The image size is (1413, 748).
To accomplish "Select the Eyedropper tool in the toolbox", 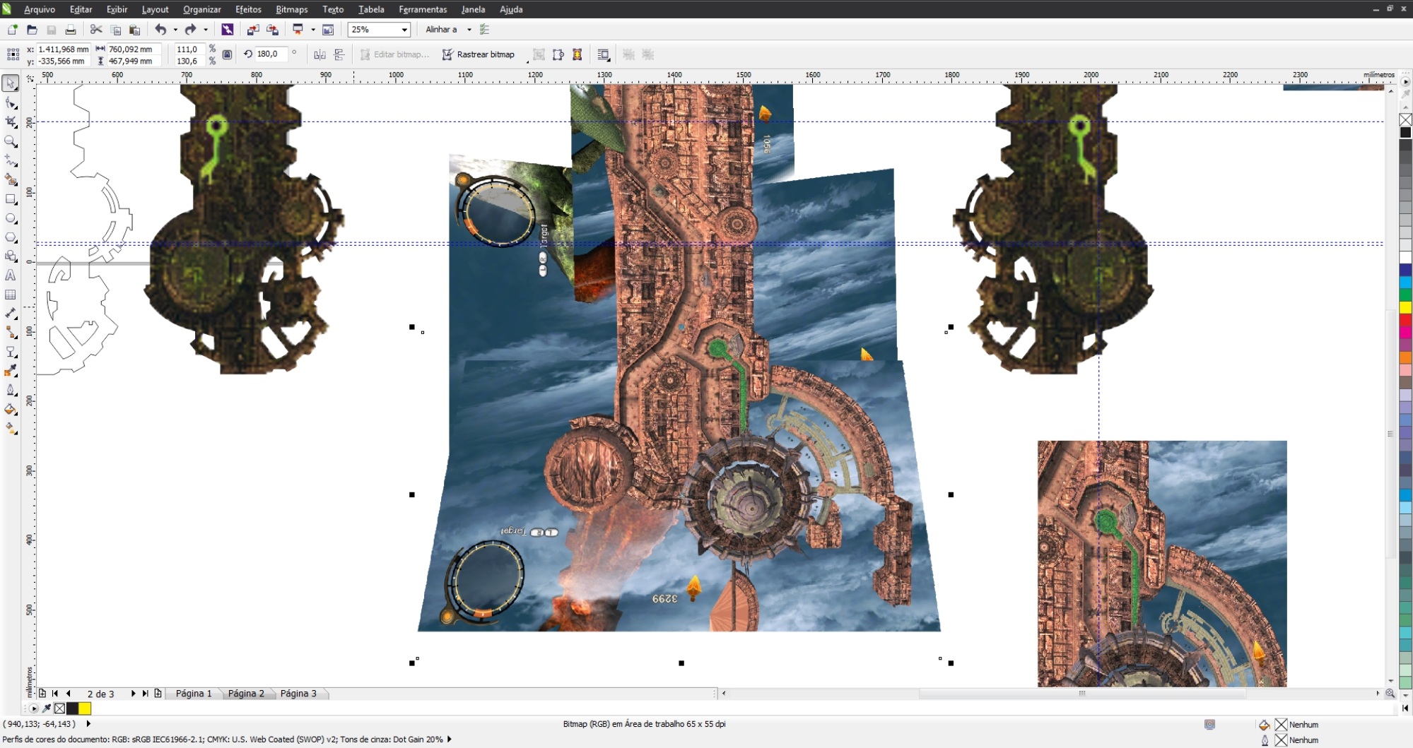I will (11, 371).
